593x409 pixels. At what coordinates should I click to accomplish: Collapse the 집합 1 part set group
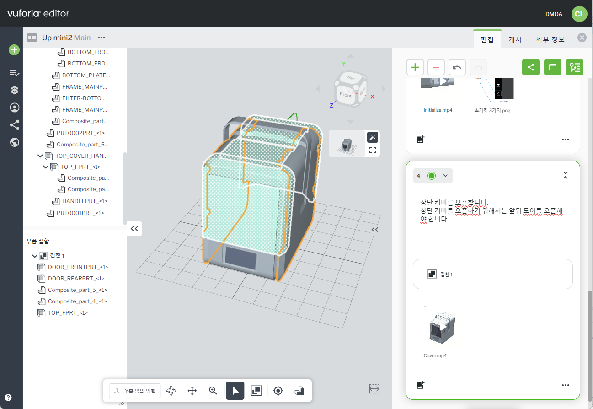[35, 256]
